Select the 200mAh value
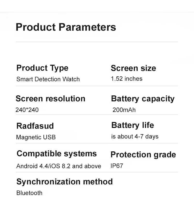Screen dimensions: 194x212 click(x=124, y=110)
